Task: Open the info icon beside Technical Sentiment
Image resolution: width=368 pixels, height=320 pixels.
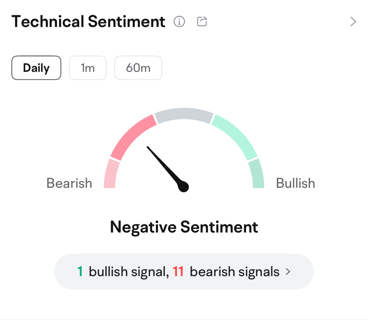Action: tap(179, 22)
